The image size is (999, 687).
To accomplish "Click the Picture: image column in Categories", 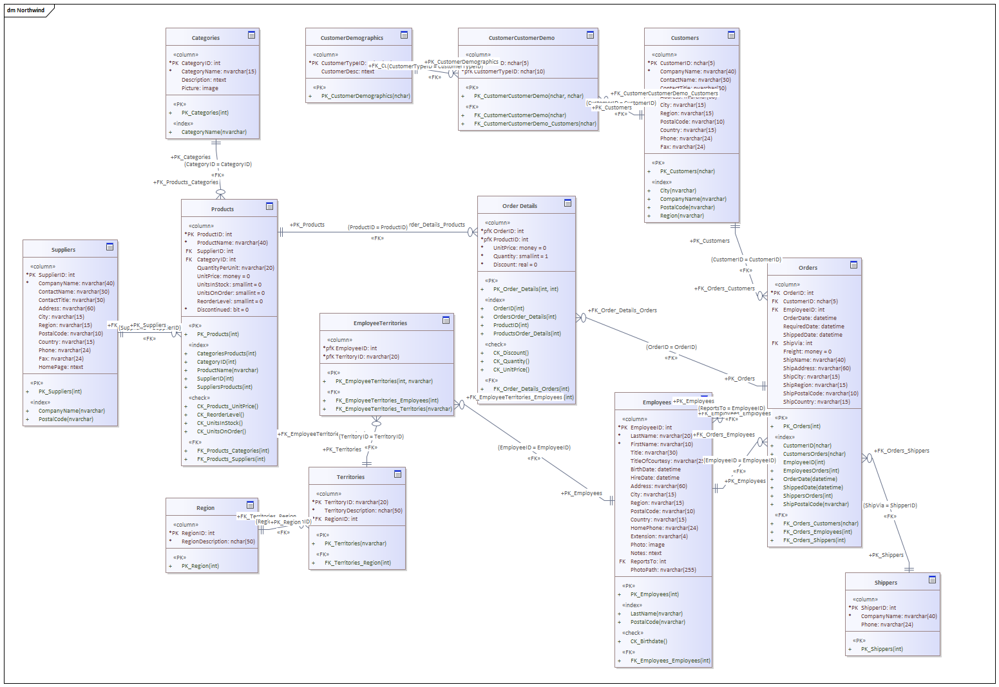I will tap(200, 88).
